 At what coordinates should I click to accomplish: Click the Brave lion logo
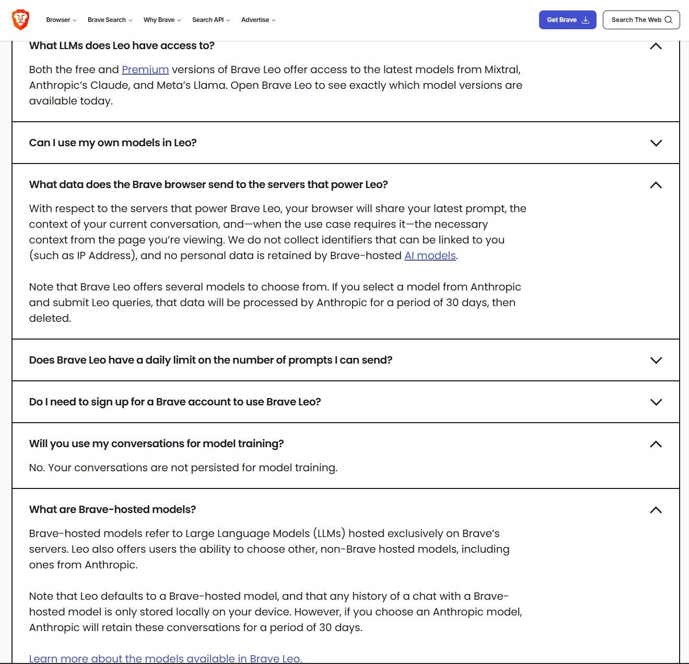coord(20,20)
